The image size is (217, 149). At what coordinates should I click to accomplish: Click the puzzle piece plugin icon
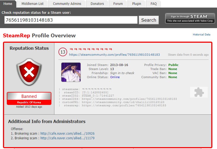click(x=199, y=92)
